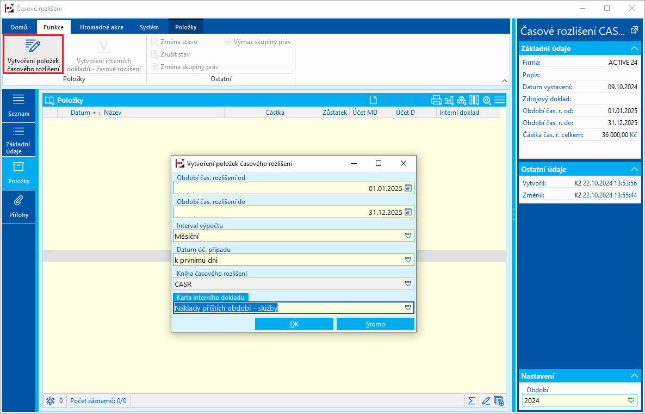This screenshot has width=645, height=414.
Task: Click the new record icon in Položky toolbar
Action: (373, 100)
